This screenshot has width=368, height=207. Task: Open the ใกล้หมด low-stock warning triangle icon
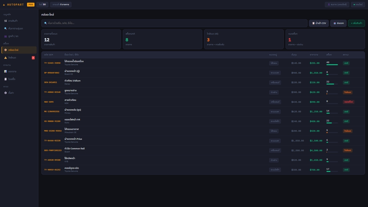5,58
